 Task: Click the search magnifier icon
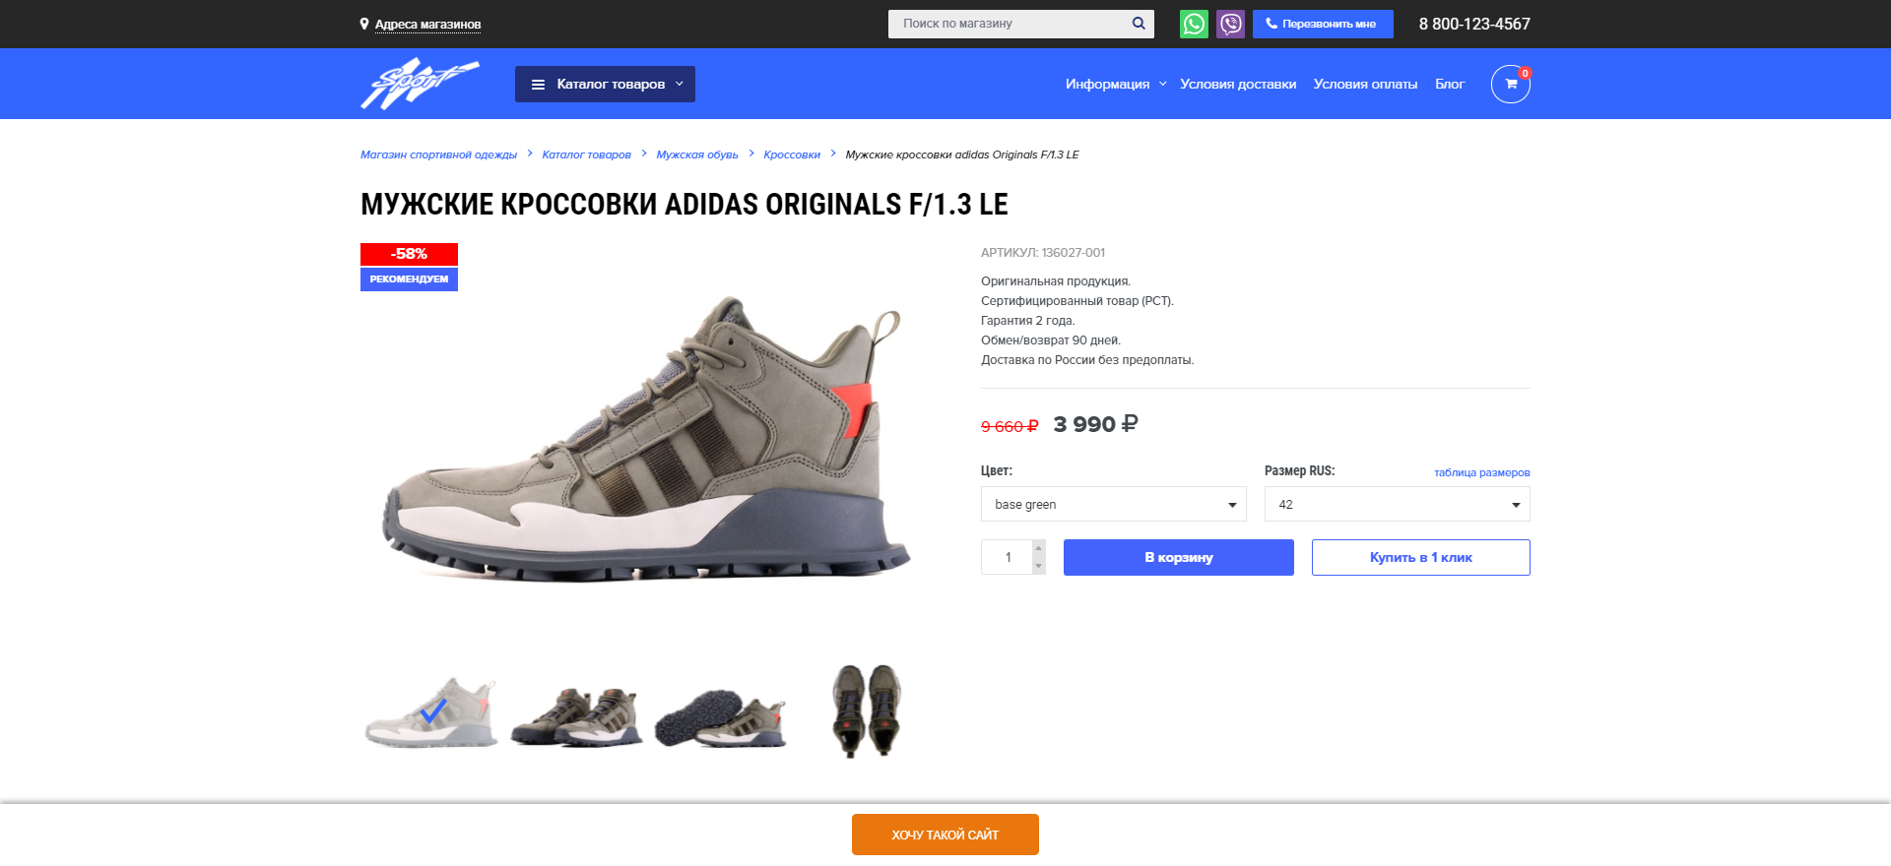[1139, 24]
